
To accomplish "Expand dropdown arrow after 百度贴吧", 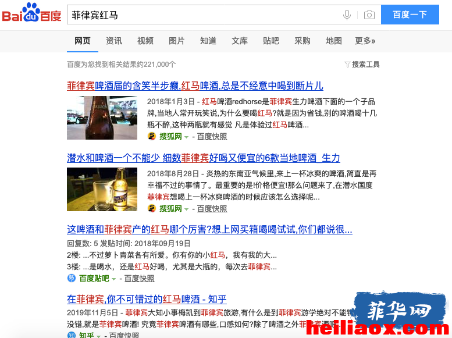I will tap(113, 279).
